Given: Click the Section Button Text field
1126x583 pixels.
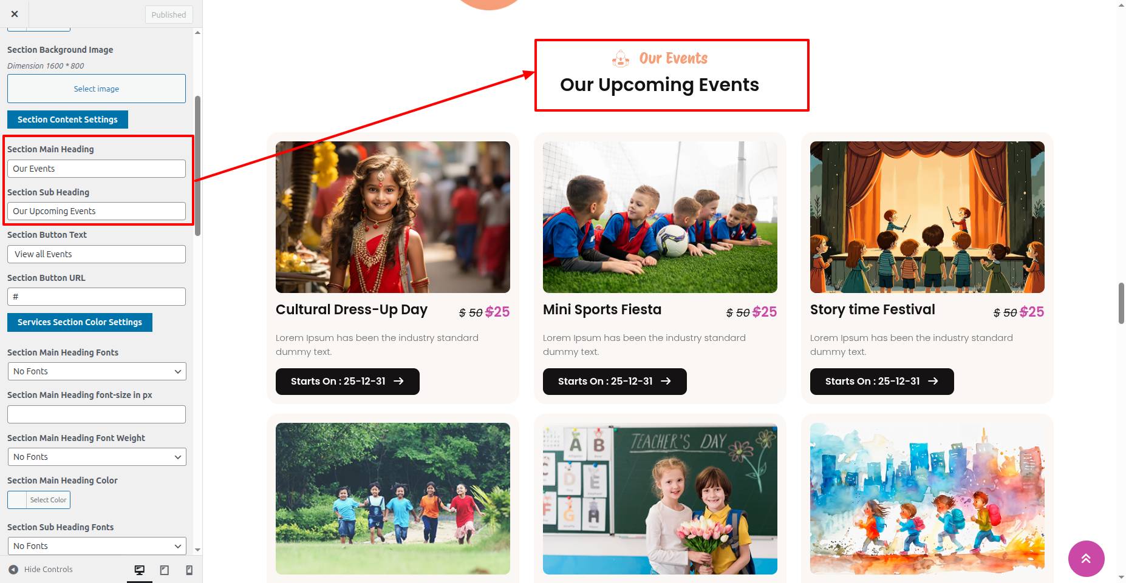Looking at the screenshot, I should pyautogui.click(x=97, y=254).
